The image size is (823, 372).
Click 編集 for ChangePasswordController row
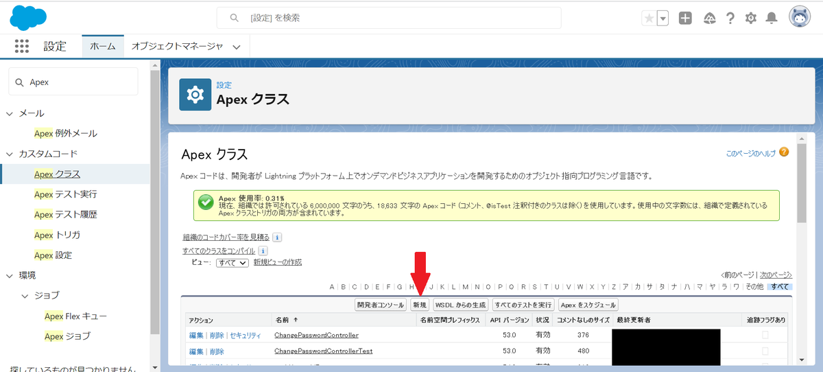click(196, 335)
